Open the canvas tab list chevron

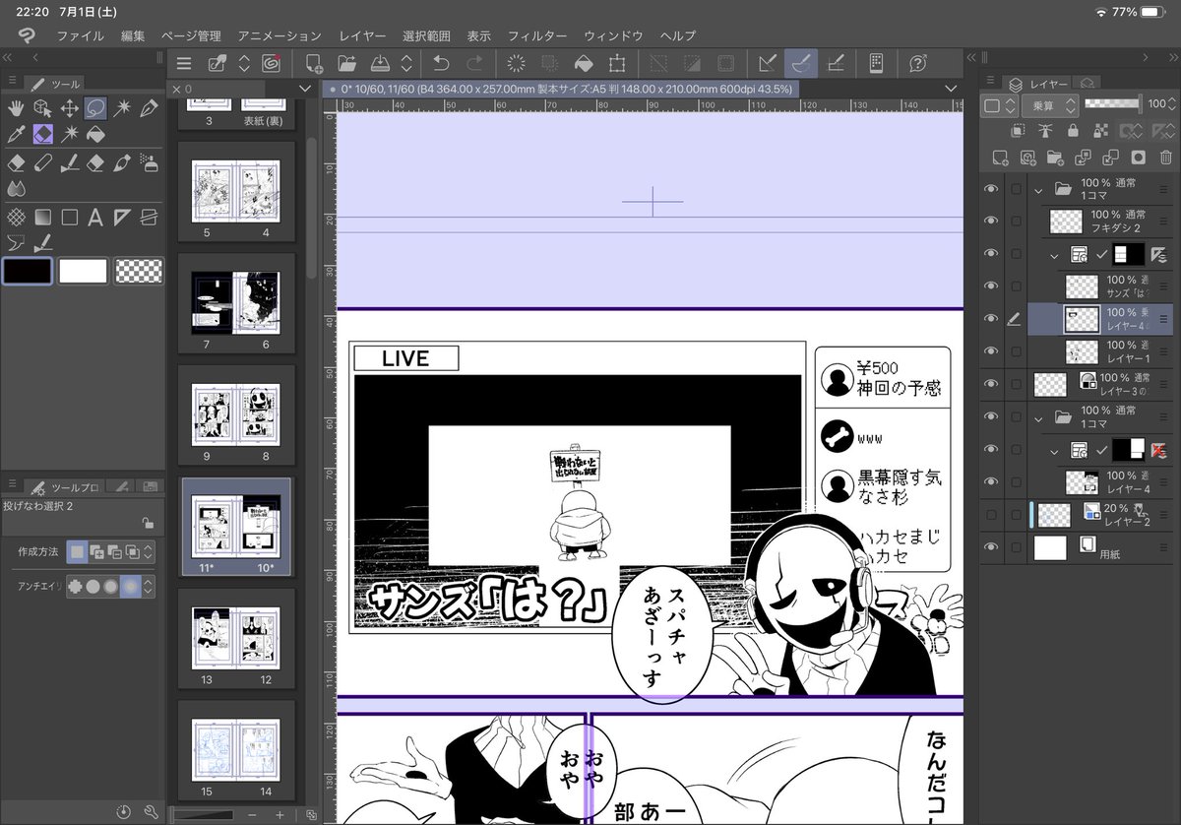951,89
